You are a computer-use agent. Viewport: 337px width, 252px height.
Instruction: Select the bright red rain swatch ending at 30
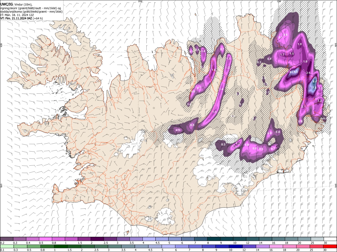[330, 246]
